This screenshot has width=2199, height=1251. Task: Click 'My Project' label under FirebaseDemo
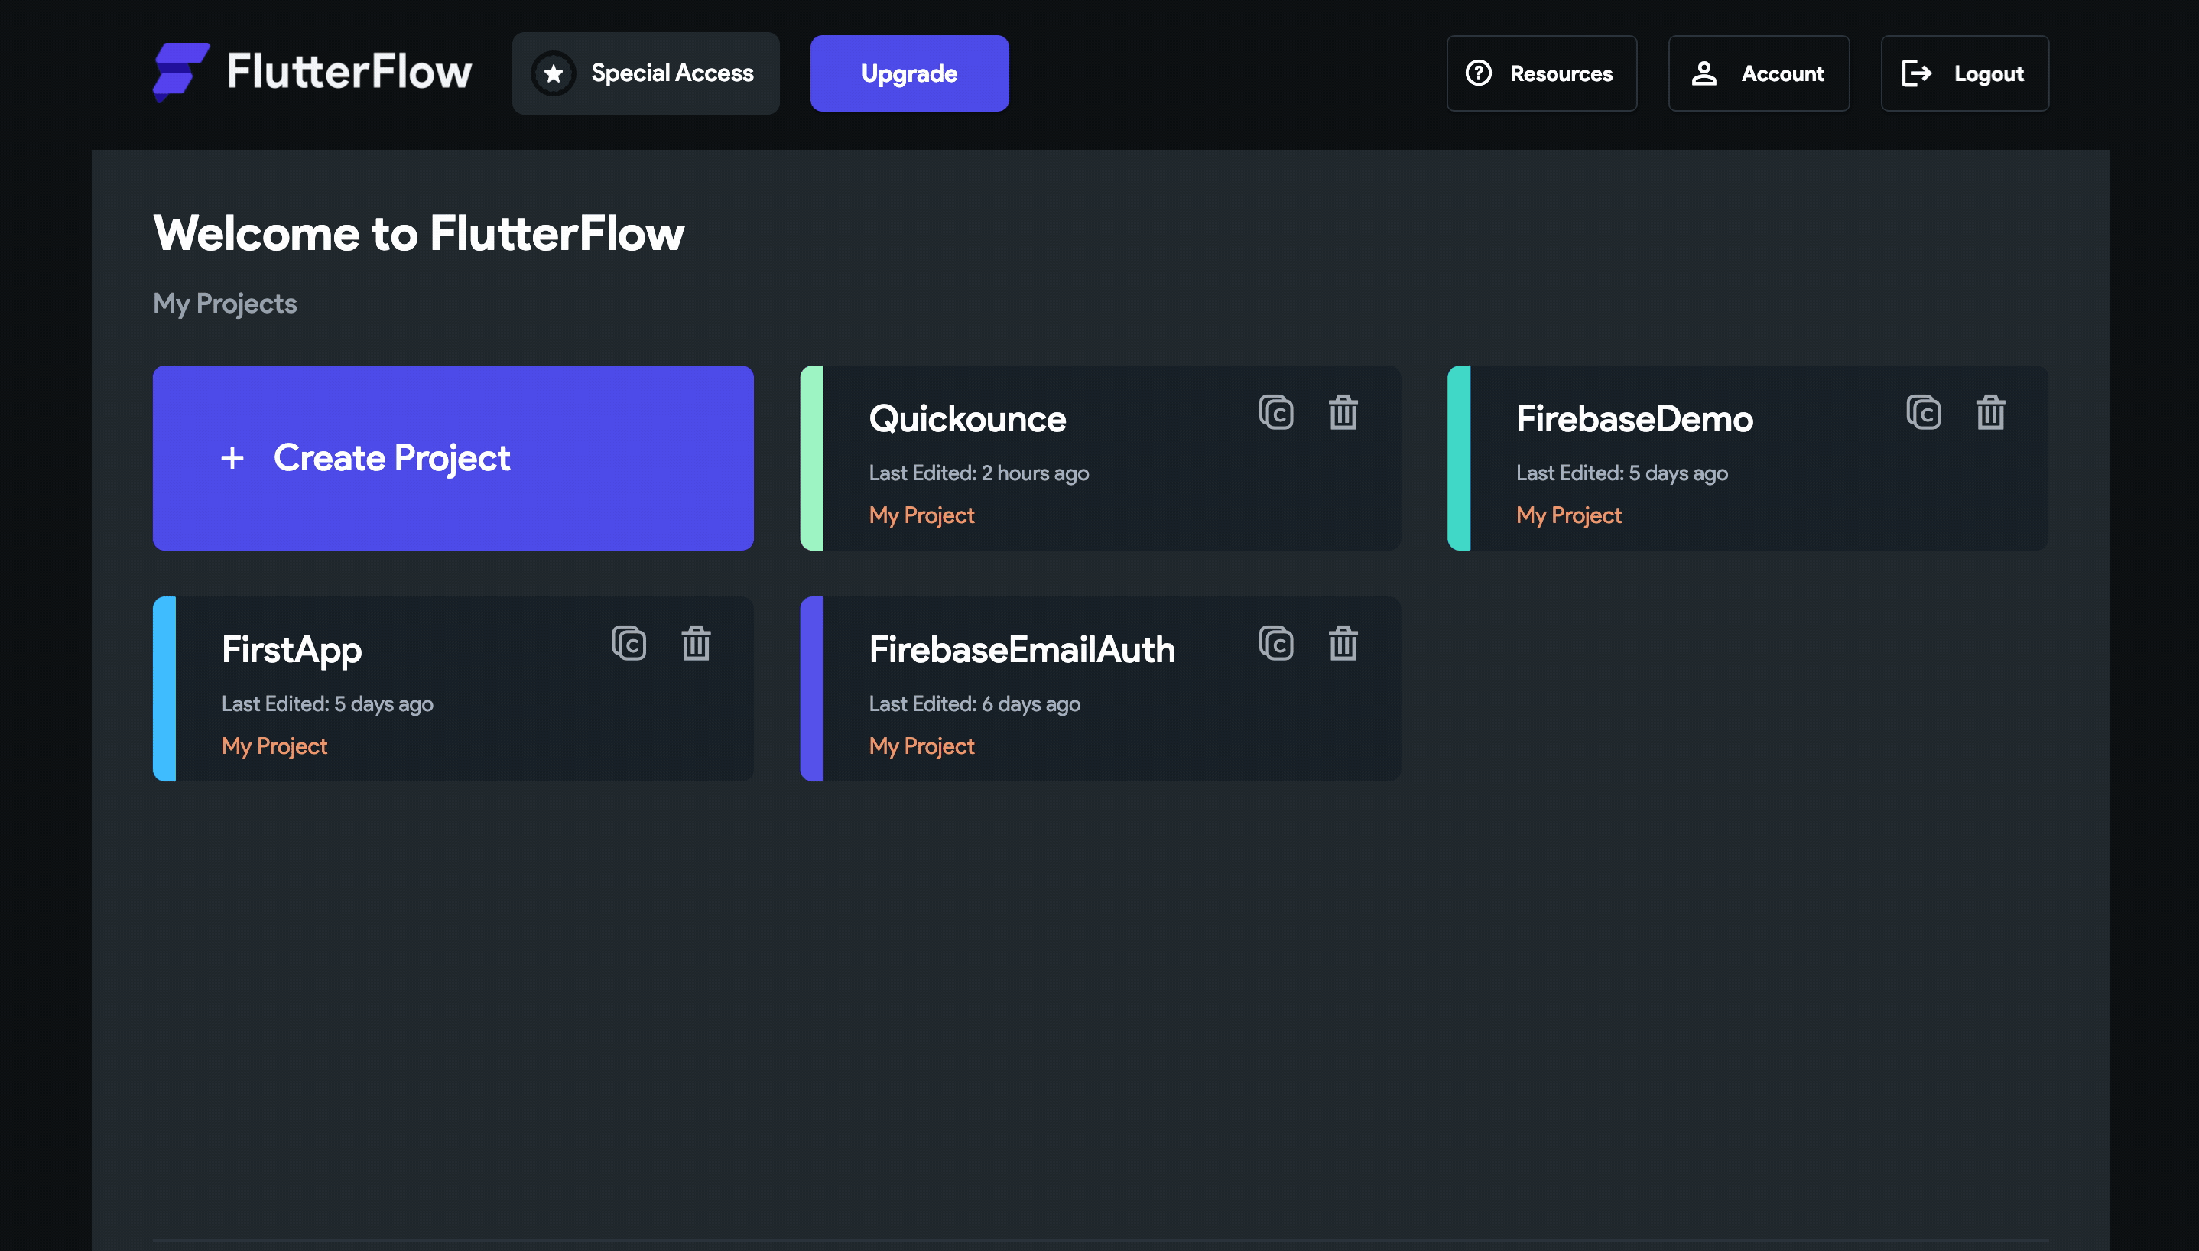[1570, 515]
